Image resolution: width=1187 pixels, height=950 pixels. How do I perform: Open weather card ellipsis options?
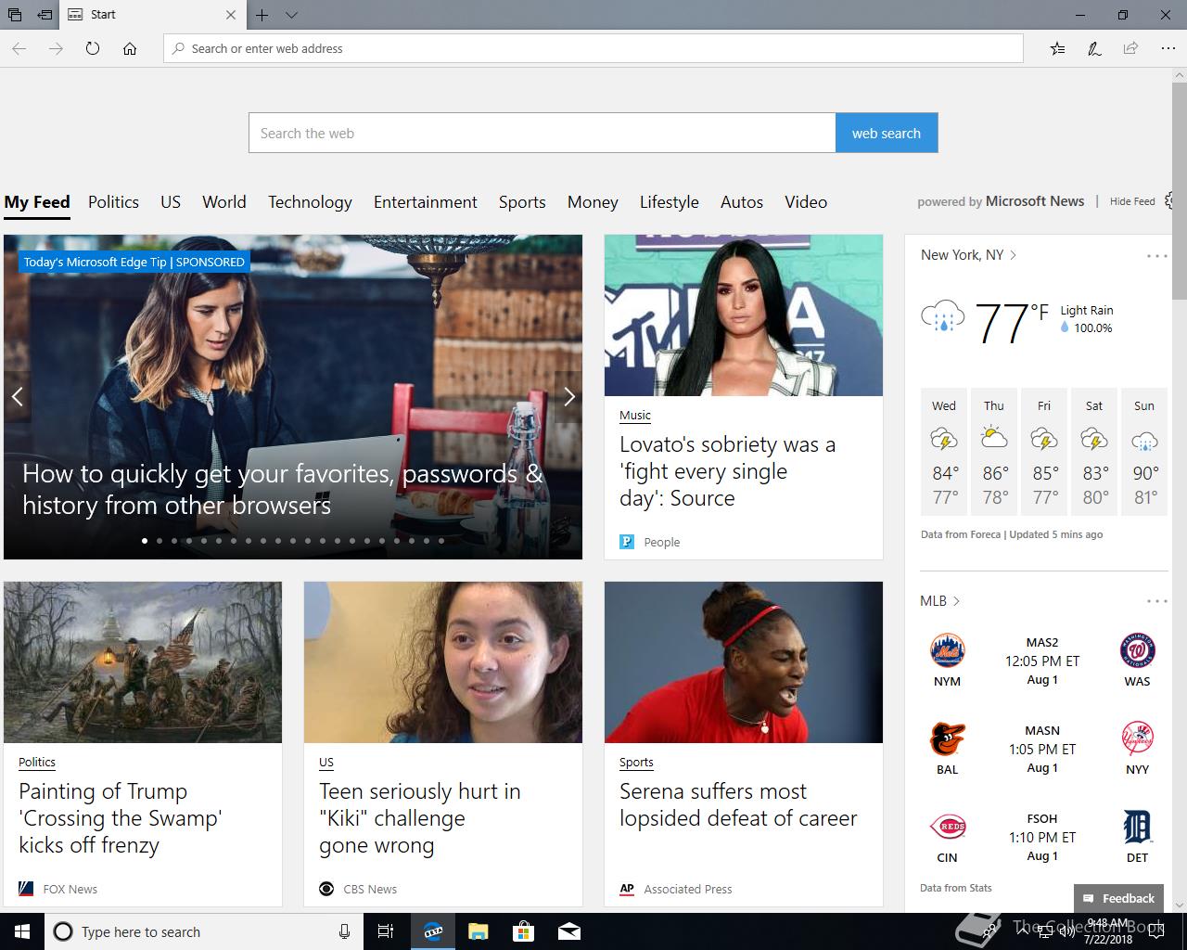point(1156,256)
